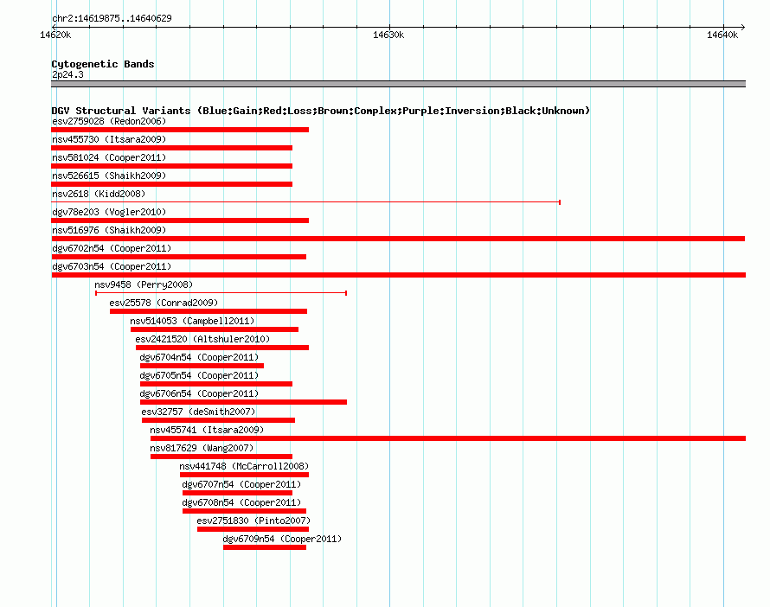Click dgv6709n54 (Cooper2011) label
This screenshot has width=770, height=607.
pos(282,539)
